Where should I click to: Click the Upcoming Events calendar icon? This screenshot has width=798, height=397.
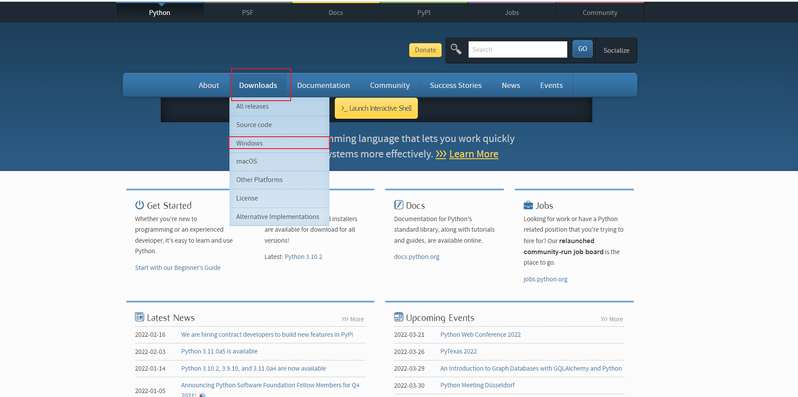pos(399,317)
